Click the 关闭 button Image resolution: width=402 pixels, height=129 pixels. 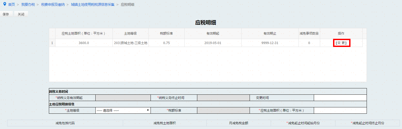coord(21,14)
